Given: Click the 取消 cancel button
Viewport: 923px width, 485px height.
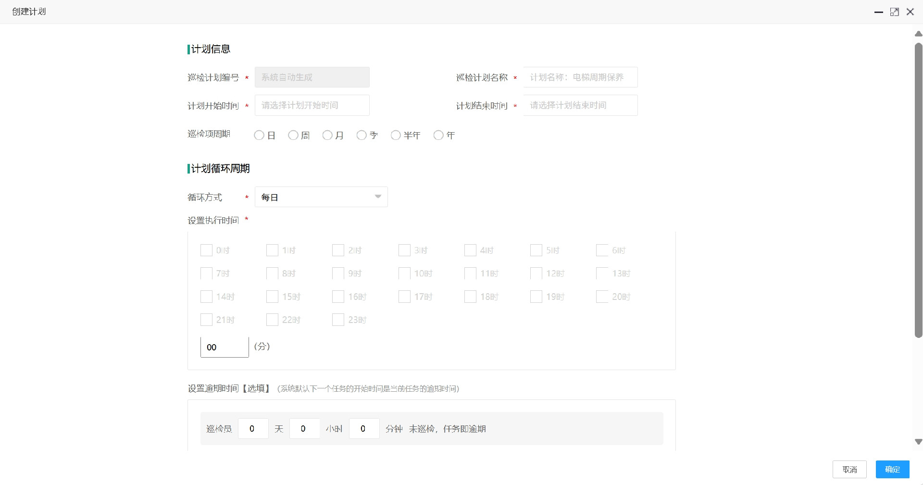Looking at the screenshot, I should click(849, 470).
